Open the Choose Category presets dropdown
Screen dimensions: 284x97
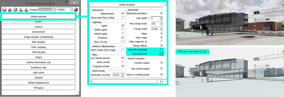(x=47, y=9)
